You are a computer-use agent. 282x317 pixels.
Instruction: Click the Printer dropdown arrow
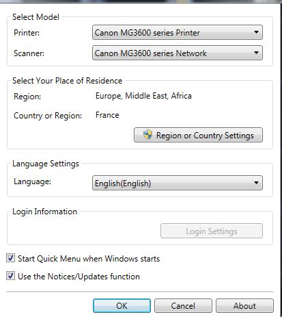[256, 32]
